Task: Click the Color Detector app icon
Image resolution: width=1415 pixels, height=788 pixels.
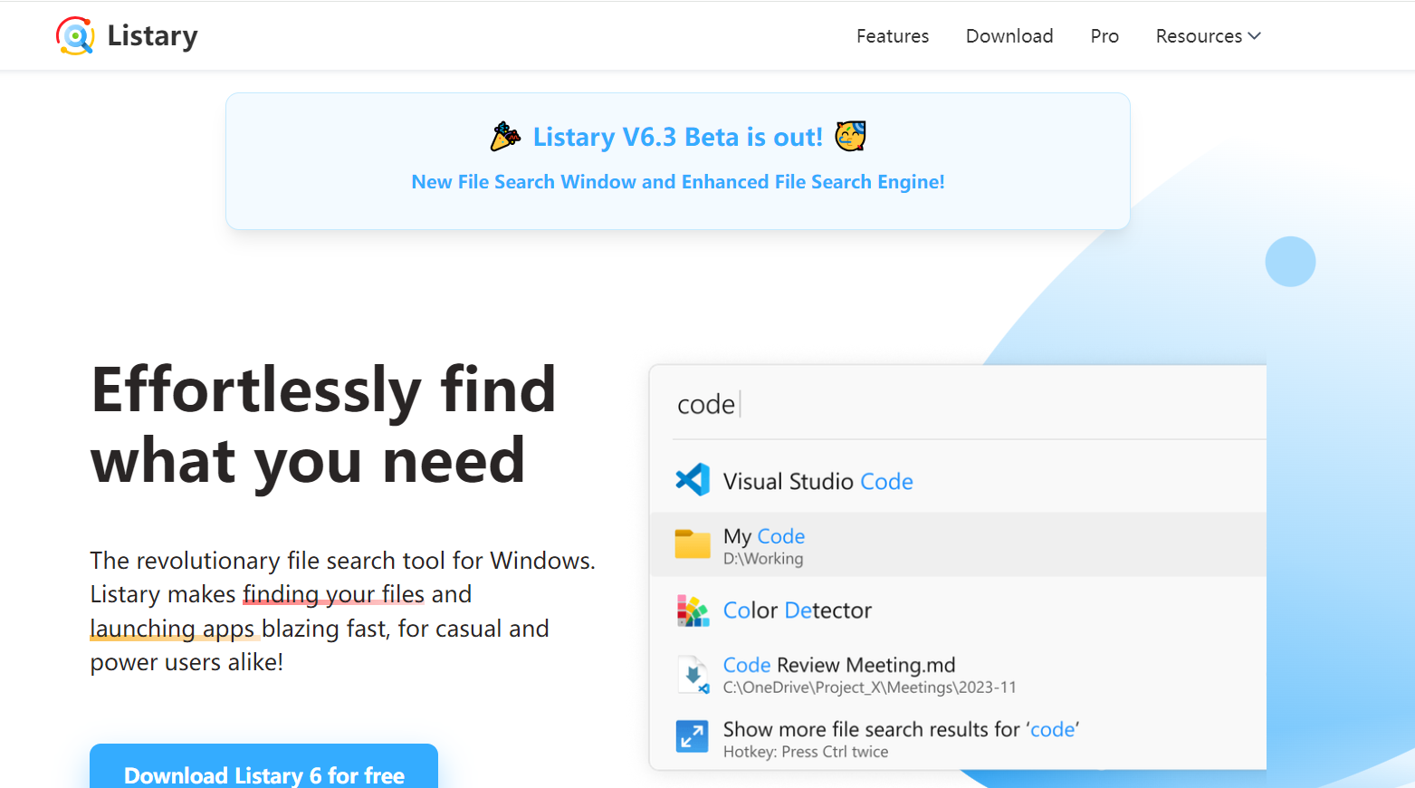Action: (693, 610)
